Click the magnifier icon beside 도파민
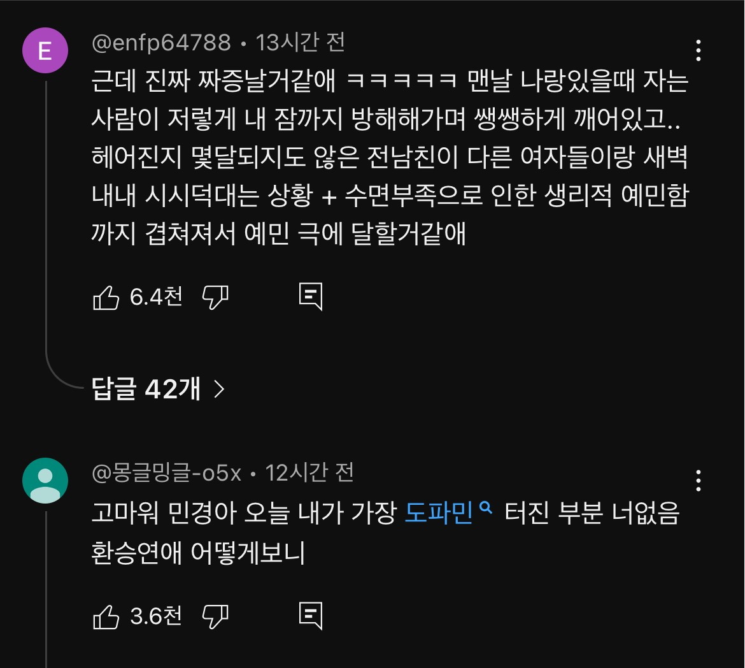Screen dimensions: 745x668 (486, 509)
